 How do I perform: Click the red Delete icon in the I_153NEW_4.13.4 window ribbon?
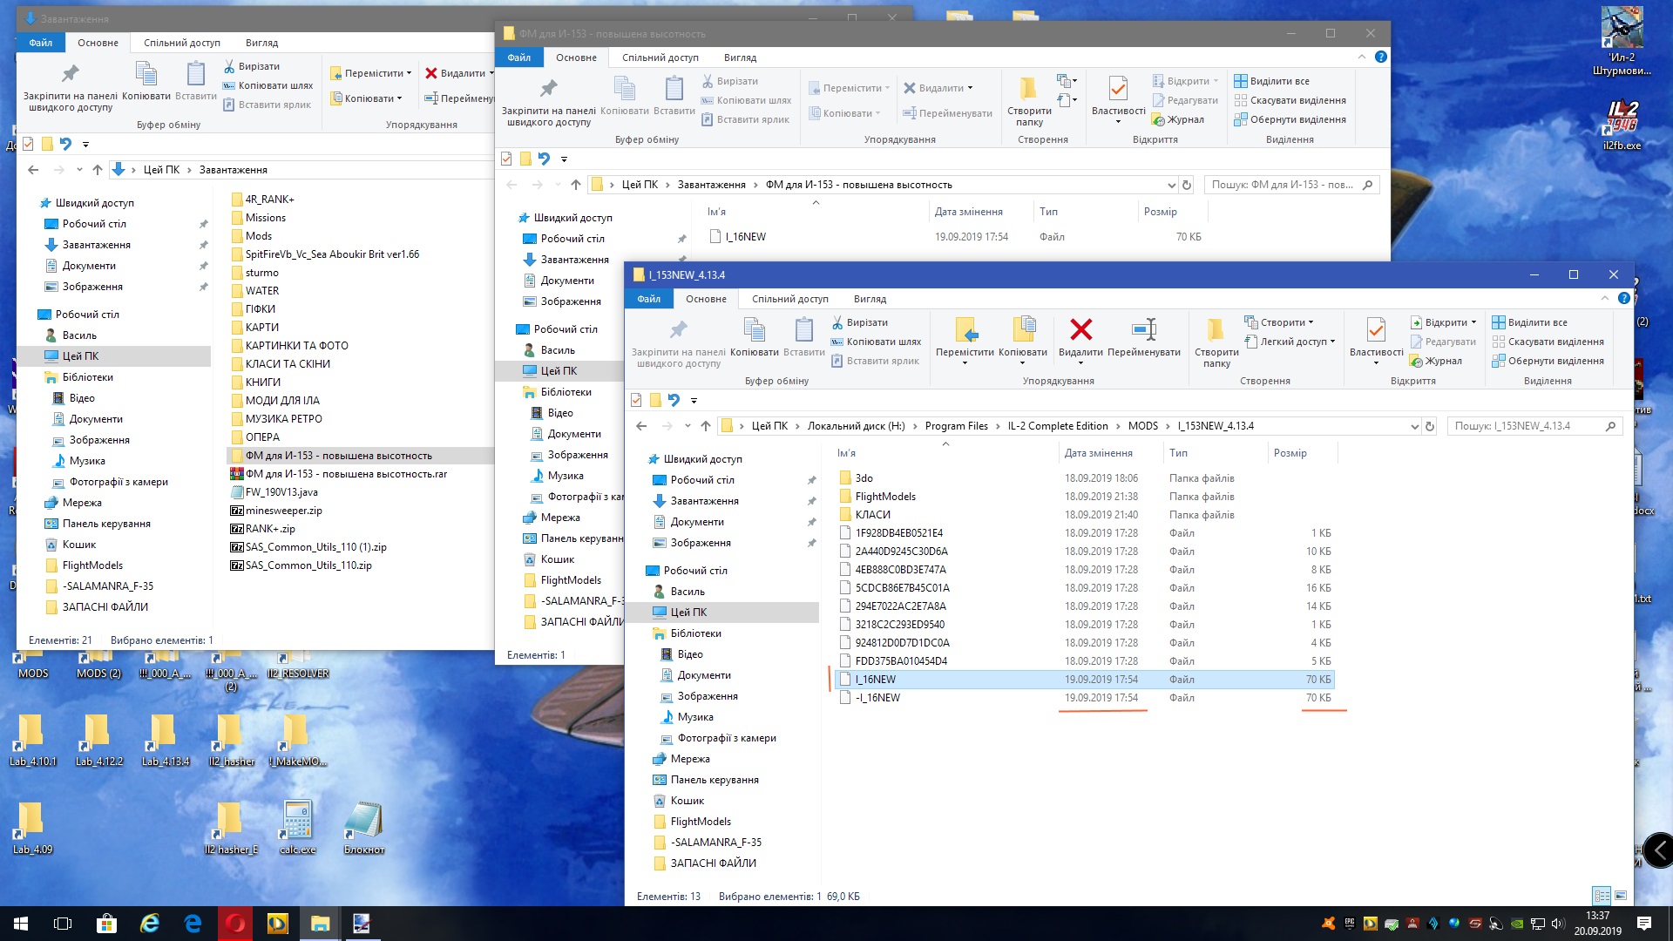[1080, 330]
